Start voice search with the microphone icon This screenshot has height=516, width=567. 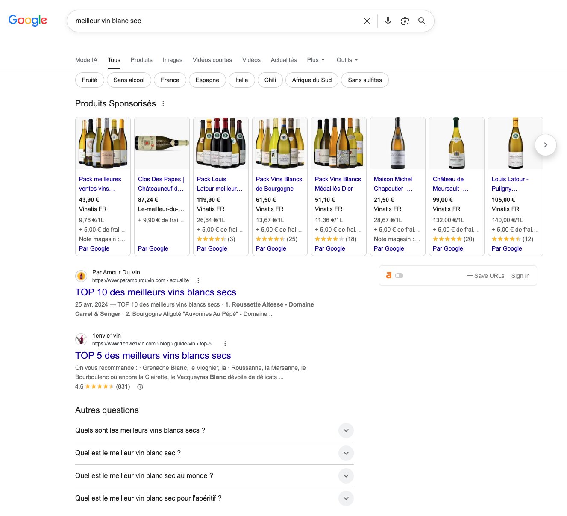coord(388,21)
